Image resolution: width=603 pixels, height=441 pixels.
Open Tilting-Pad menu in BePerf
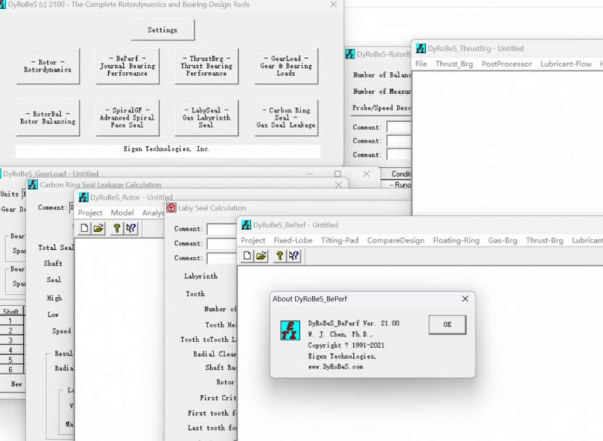click(x=339, y=240)
